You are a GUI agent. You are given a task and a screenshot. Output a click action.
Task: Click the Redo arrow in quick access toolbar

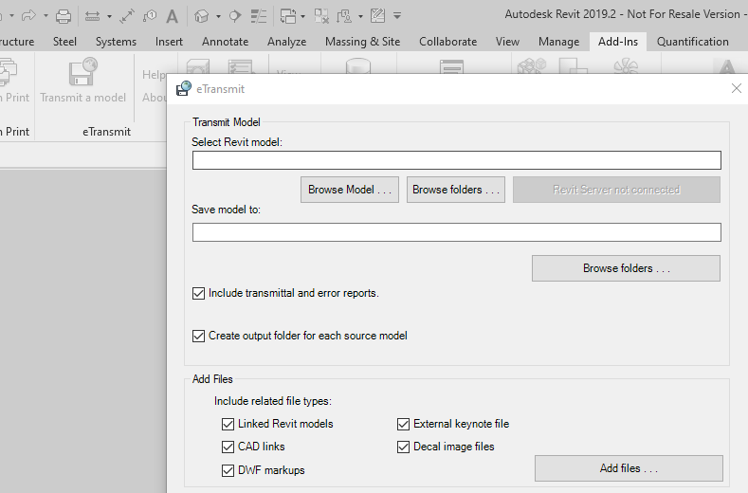[28, 16]
